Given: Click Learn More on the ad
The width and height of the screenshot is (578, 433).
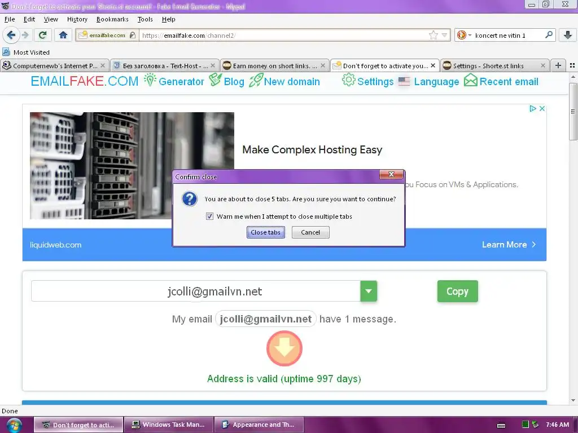Looking at the screenshot, I should (x=509, y=245).
